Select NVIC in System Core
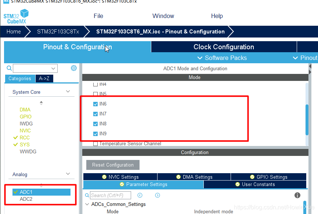The image size is (318, 214). coord(25,131)
